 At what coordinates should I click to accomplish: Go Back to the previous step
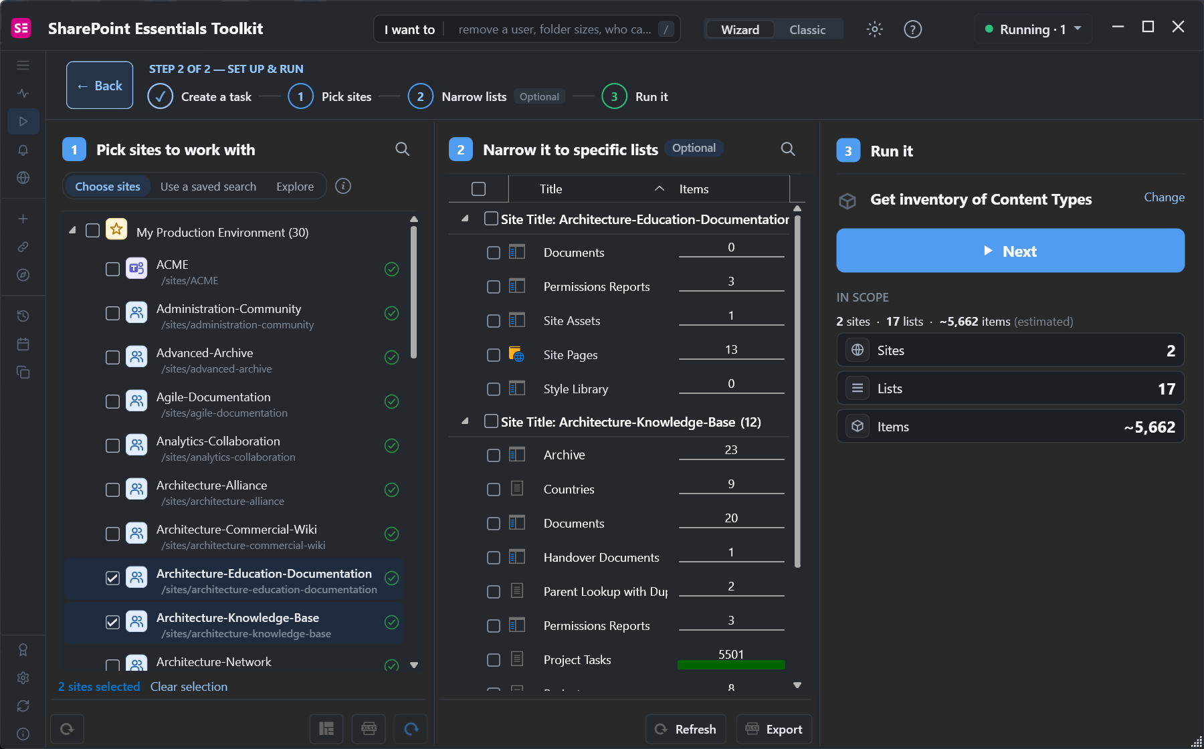point(100,86)
